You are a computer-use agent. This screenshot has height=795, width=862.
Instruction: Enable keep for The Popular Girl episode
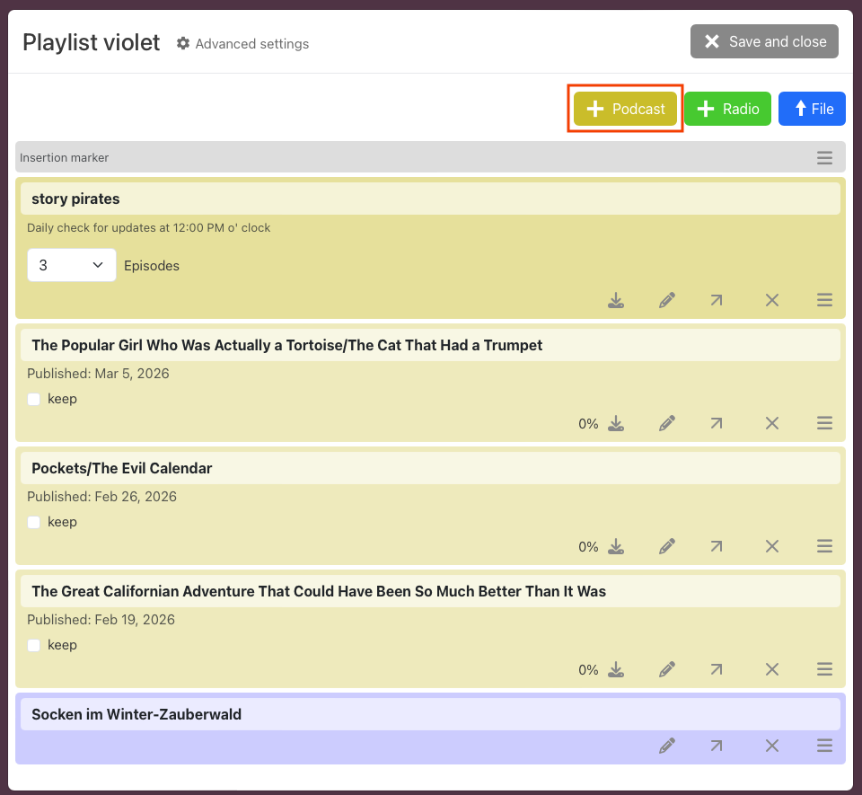(34, 399)
